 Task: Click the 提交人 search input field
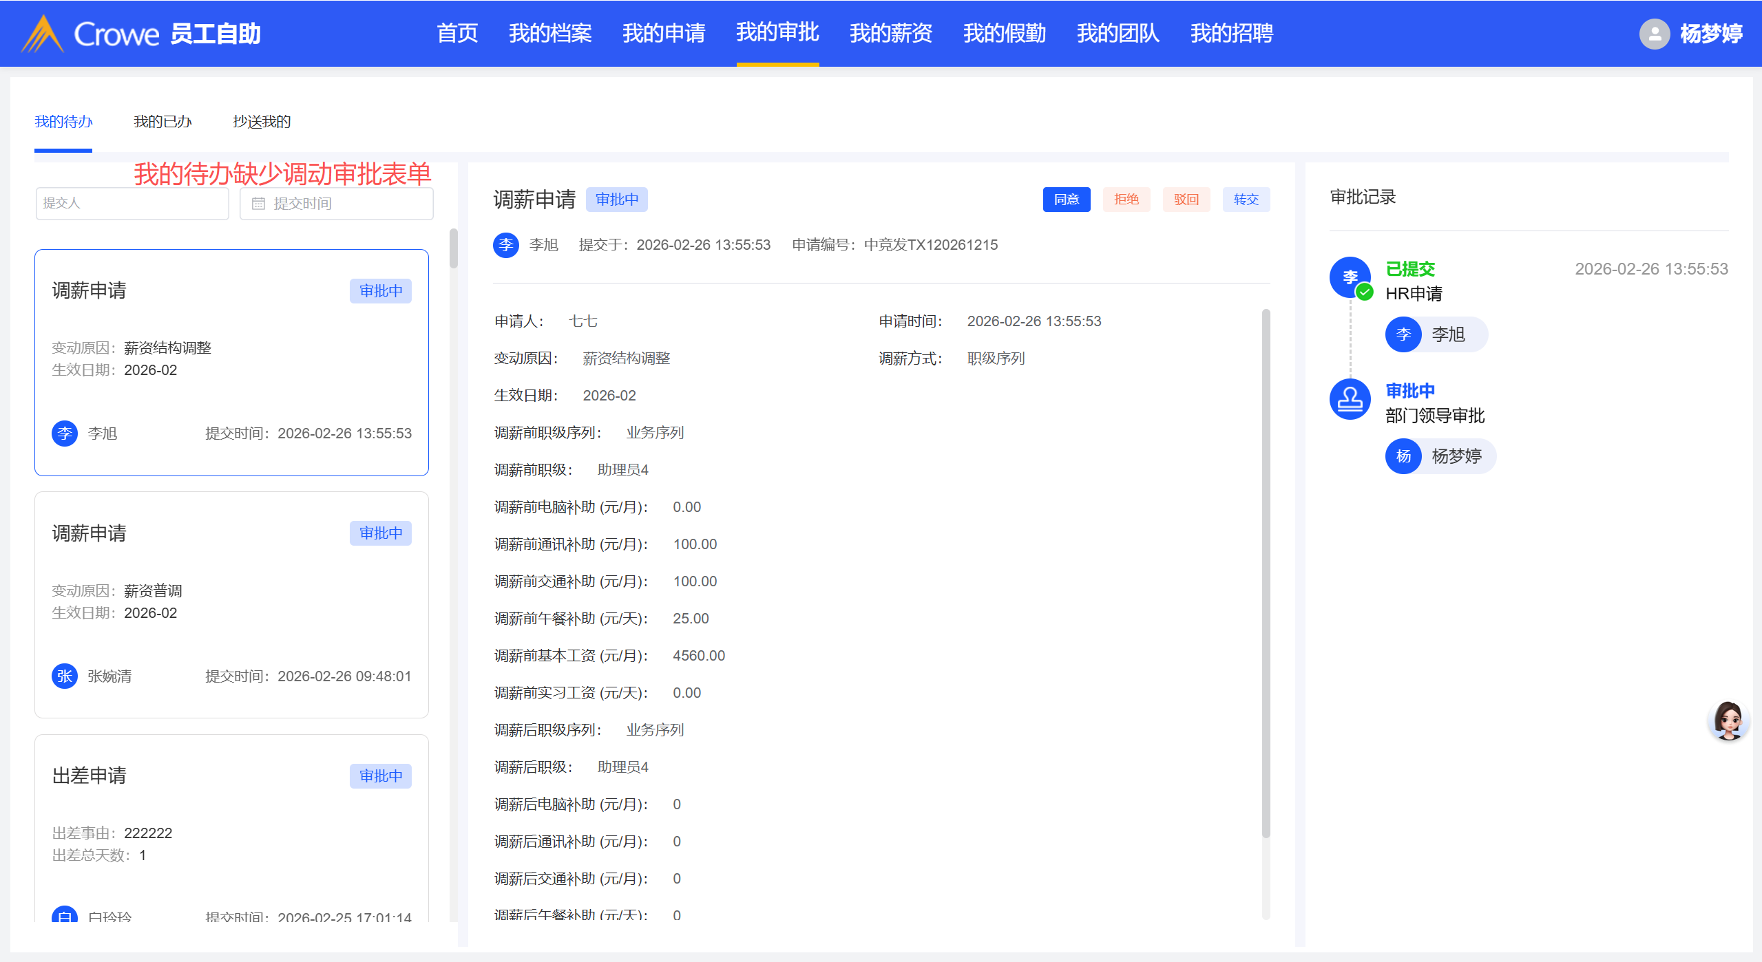point(132,204)
